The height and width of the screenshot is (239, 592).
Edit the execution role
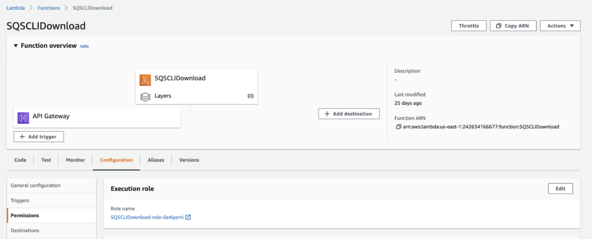point(560,189)
